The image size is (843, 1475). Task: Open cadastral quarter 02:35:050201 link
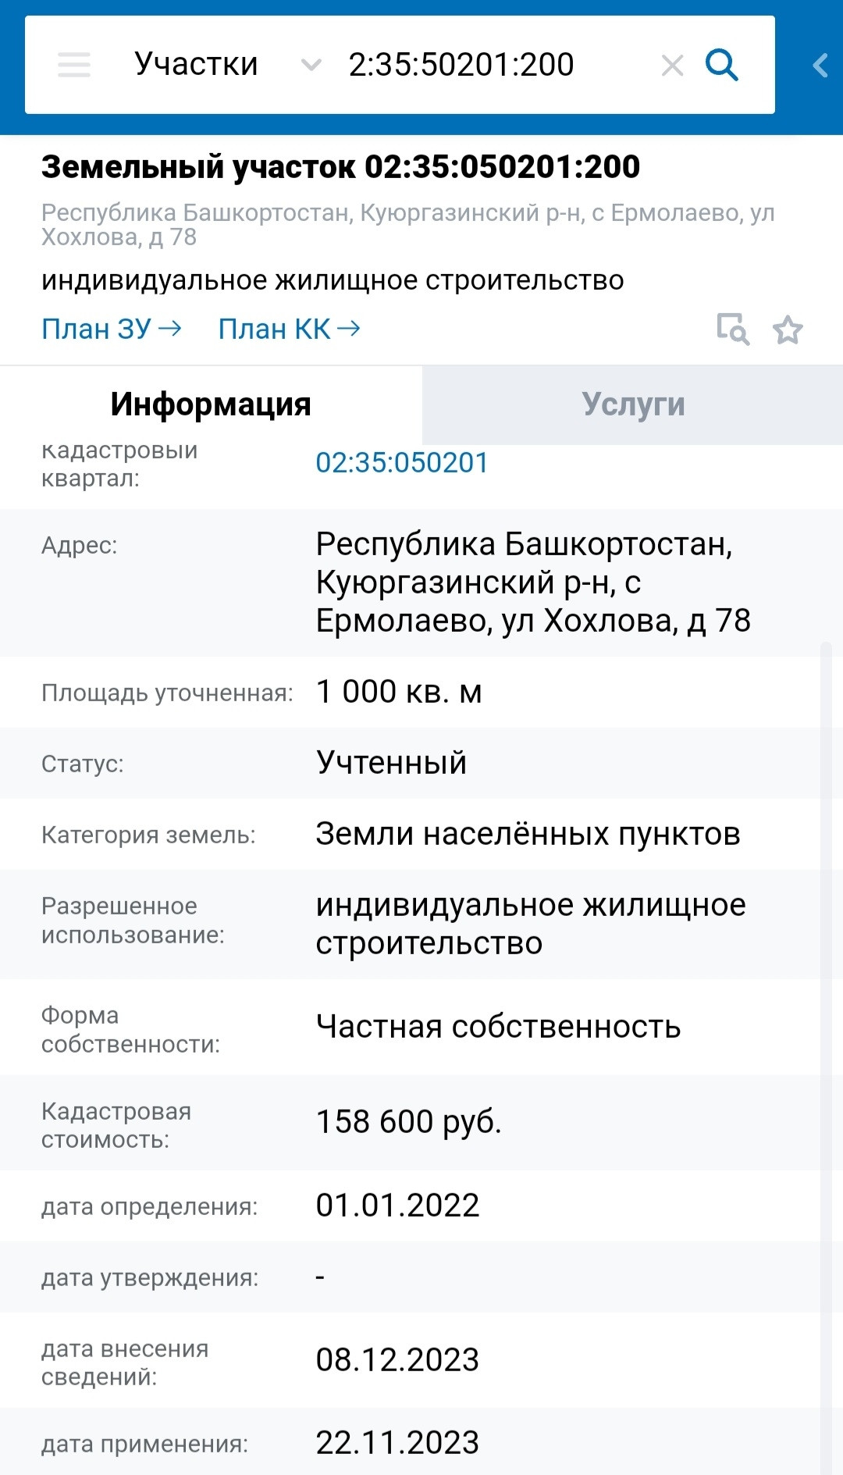coord(402,463)
